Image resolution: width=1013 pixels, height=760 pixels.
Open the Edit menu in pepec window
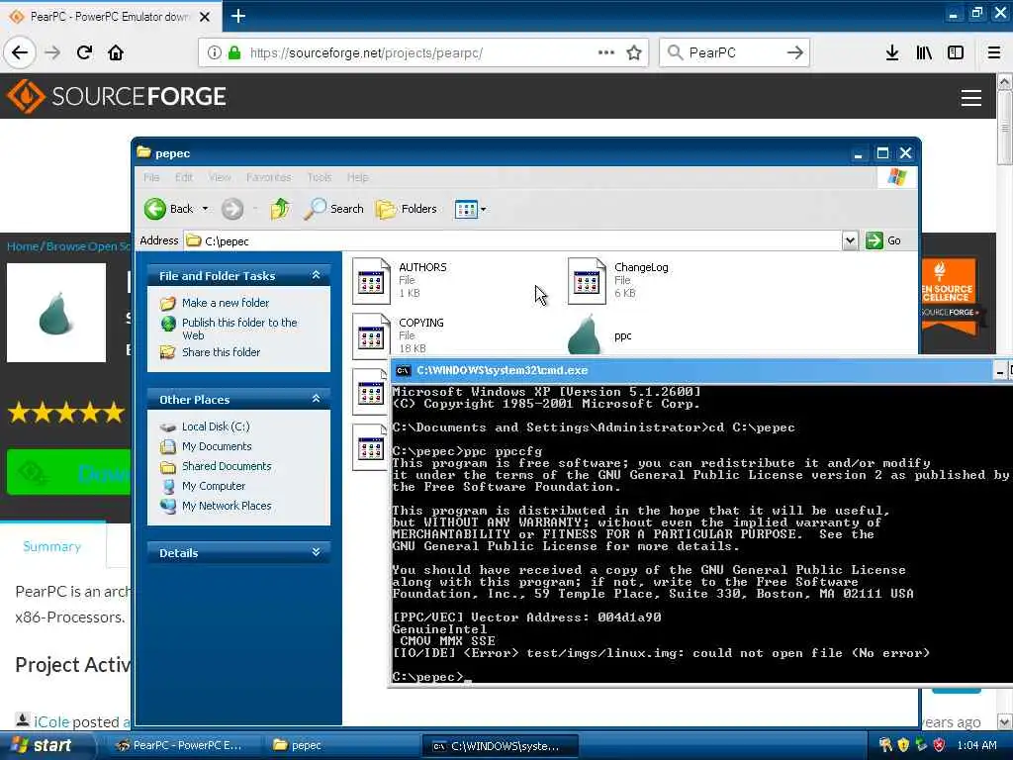tap(184, 177)
